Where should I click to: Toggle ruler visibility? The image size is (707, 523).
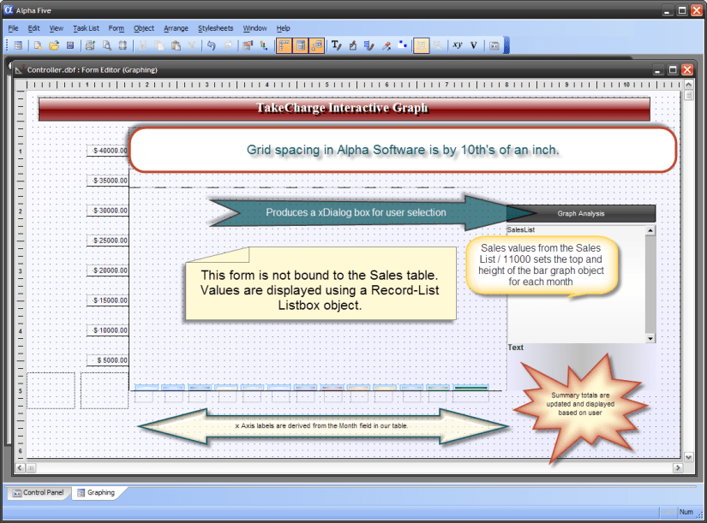point(284,45)
